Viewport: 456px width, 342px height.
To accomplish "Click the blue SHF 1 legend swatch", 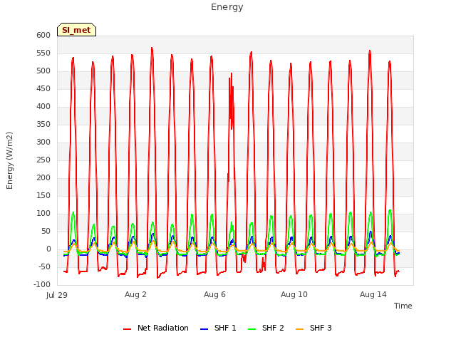I will pos(204,329).
